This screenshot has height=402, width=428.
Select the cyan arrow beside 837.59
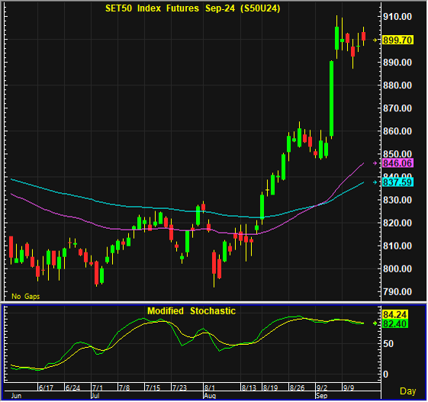pyautogui.click(x=375, y=182)
